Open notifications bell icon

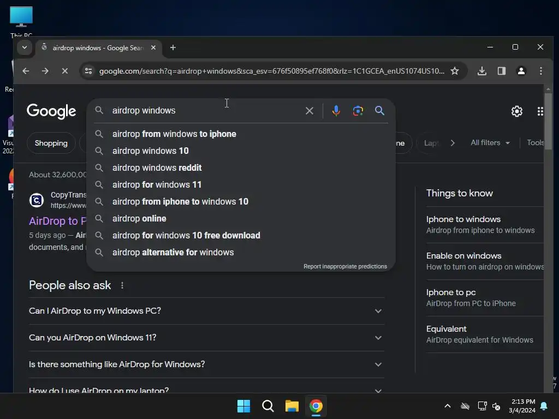pyautogui.click(x=544, y=406)
